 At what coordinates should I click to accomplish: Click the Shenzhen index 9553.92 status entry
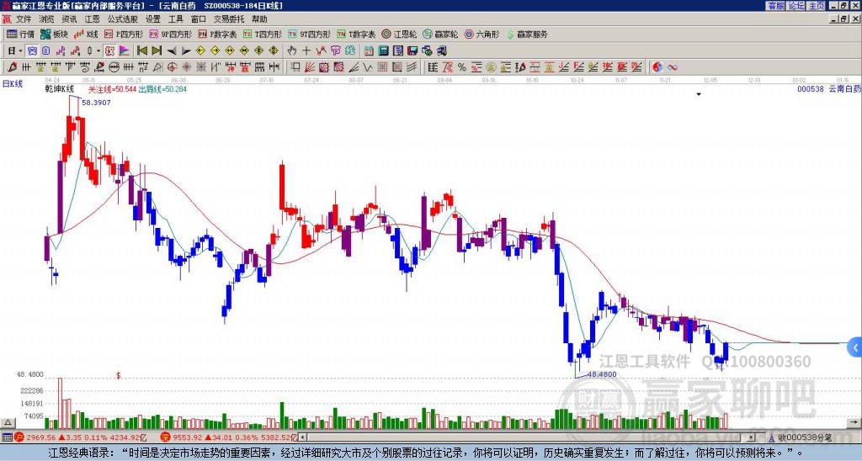click(x=228, y=437)
